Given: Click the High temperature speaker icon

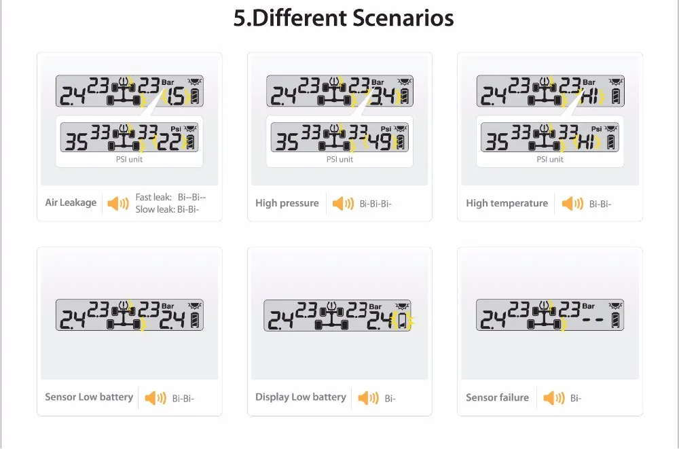Looking at the screenshot, I should (x=572, y=203).
